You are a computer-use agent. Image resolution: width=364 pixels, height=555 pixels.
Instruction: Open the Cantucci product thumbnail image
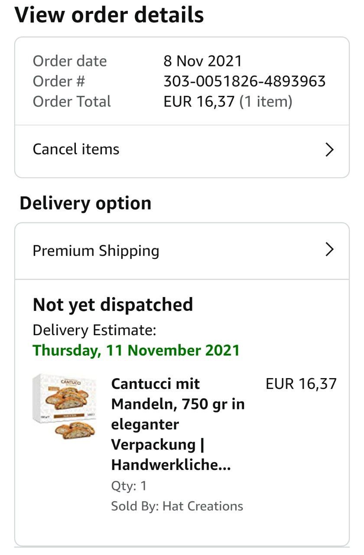pyautogui.click(x=65, y=407)
